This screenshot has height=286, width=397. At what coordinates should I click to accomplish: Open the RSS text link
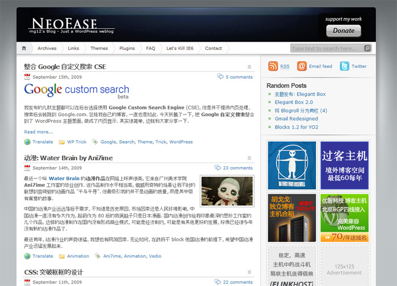285,66
